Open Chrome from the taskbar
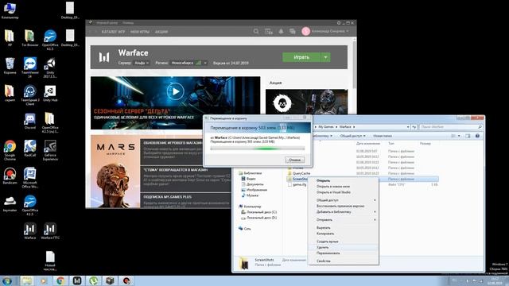 click(x=60, y=280)
